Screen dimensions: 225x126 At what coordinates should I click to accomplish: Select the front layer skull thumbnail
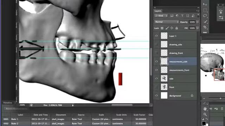164,87
